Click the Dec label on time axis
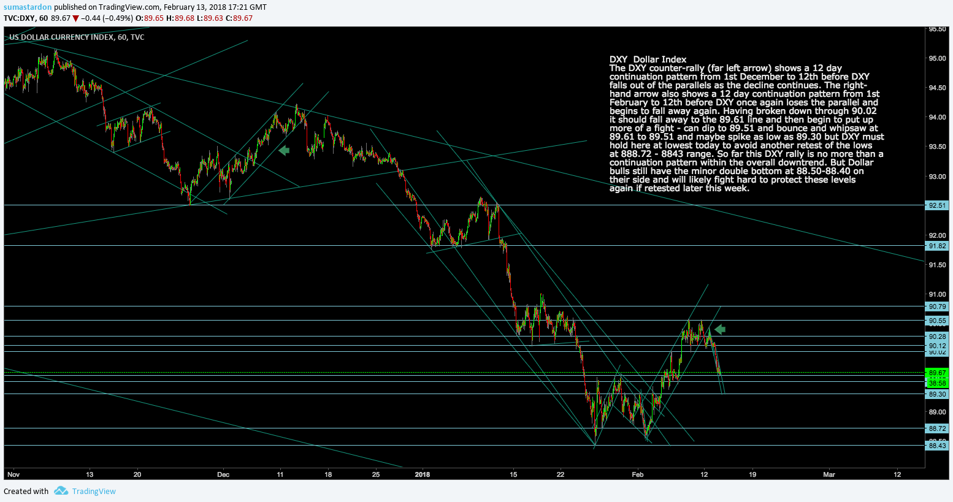This screenshot has height=502, width=953. pyautogui.click(x=223, y=474)
